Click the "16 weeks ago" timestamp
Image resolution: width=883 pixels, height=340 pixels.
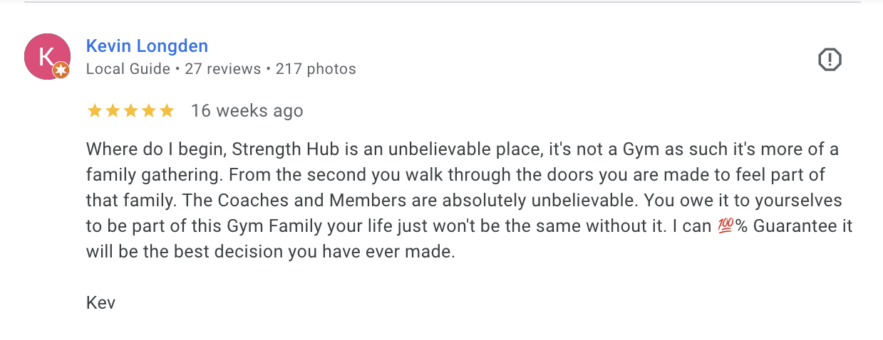pos(247,111)
